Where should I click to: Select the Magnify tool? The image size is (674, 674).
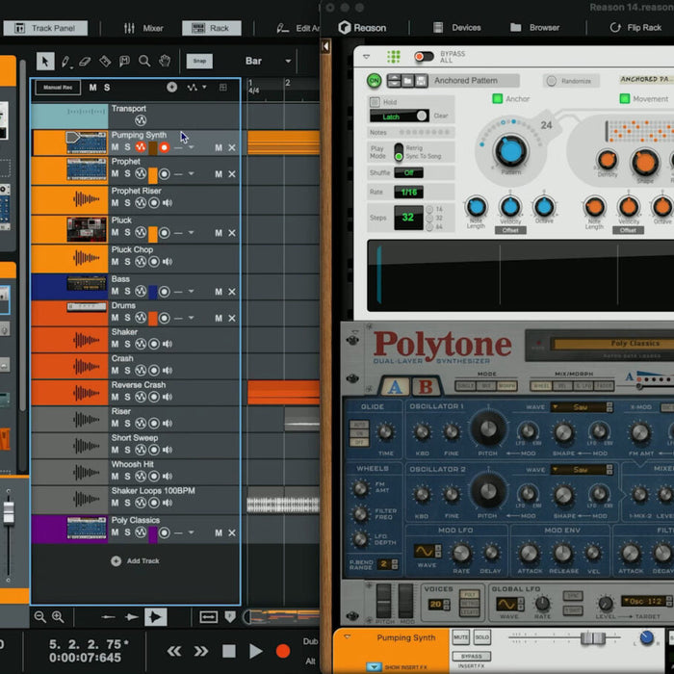click(144, 61)
